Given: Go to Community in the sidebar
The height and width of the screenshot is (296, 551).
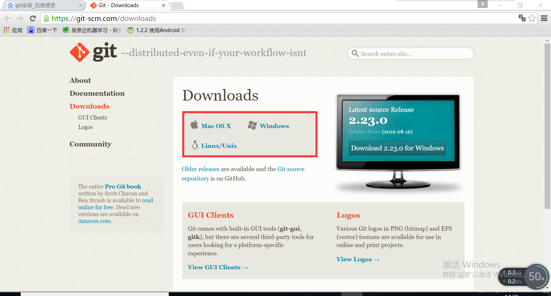Looking at the screenshot, I should [x=90, y=144].
